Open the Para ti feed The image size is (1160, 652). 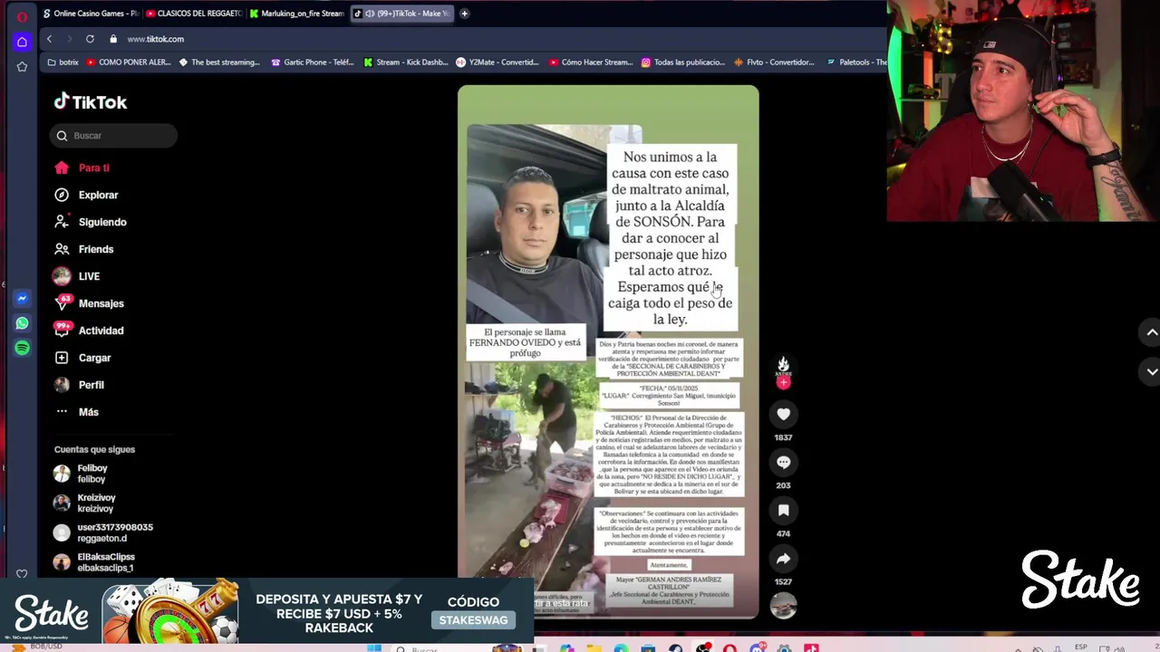point(82,168)
